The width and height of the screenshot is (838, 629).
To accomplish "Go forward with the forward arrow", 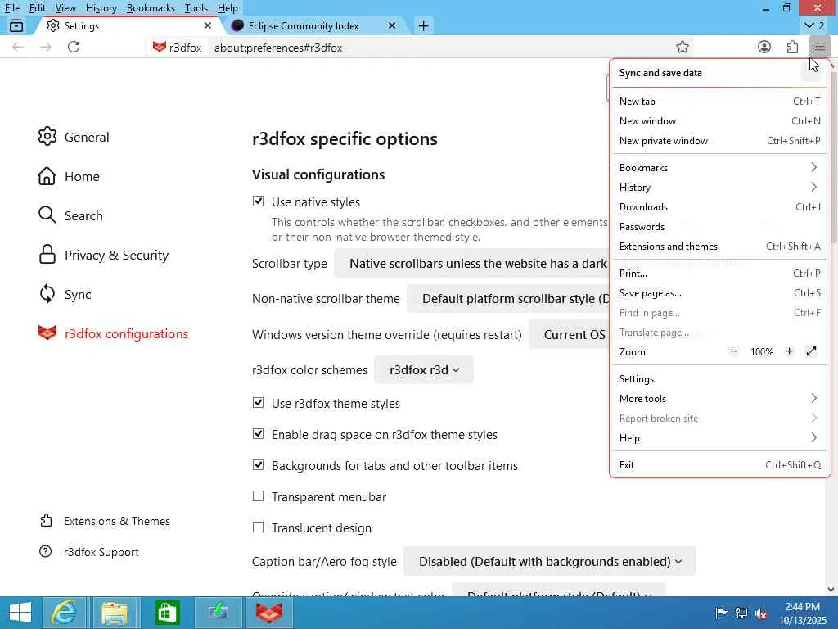I will pos(46,47).
